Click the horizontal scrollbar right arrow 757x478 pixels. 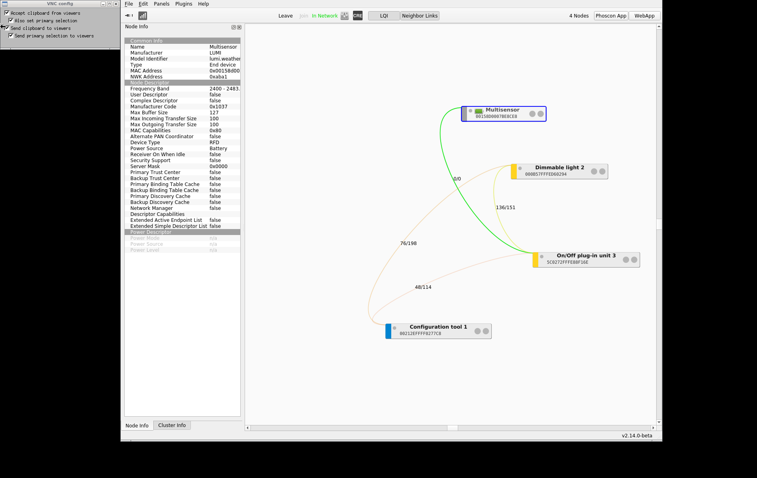coord(653,428)
